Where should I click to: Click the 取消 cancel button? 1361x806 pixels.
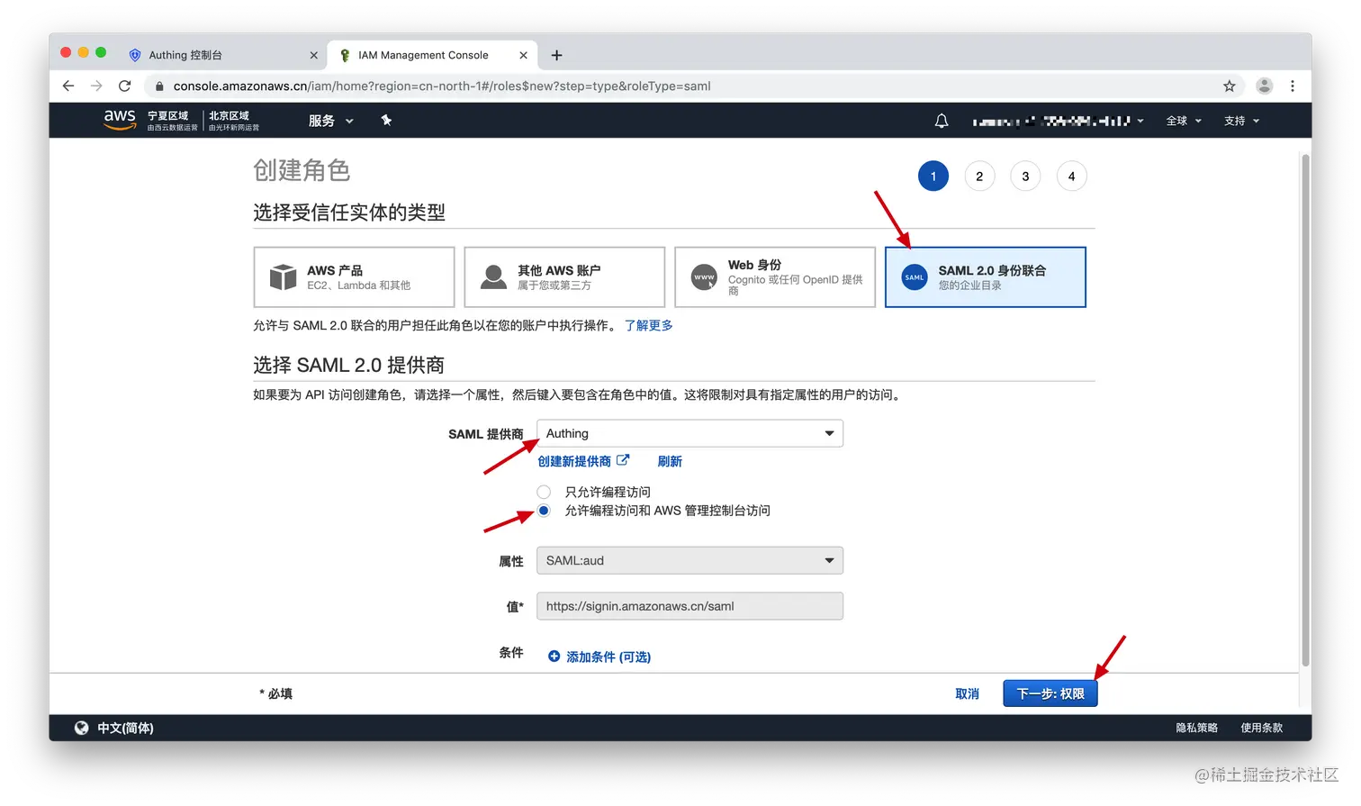tap(967, 693)
